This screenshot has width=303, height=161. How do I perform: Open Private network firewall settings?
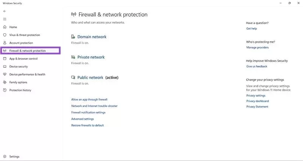pos(91,57)
